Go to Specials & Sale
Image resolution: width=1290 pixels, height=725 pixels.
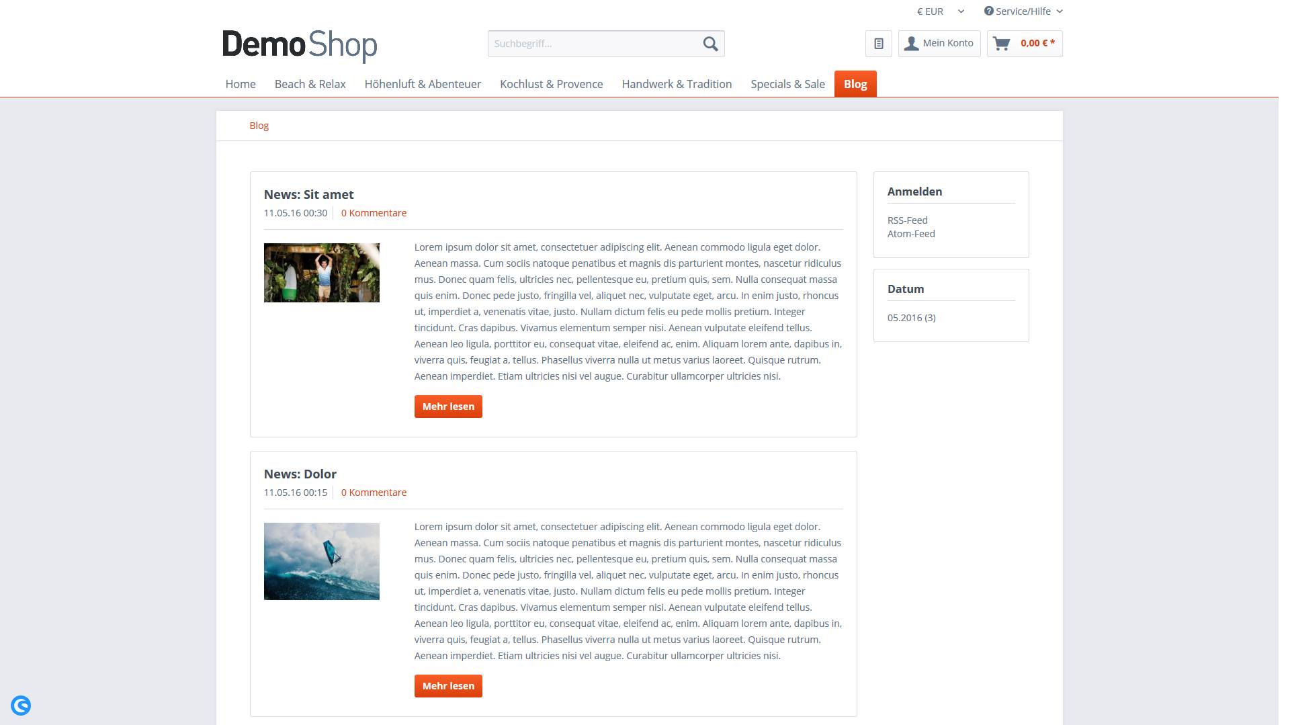(787, 84)
